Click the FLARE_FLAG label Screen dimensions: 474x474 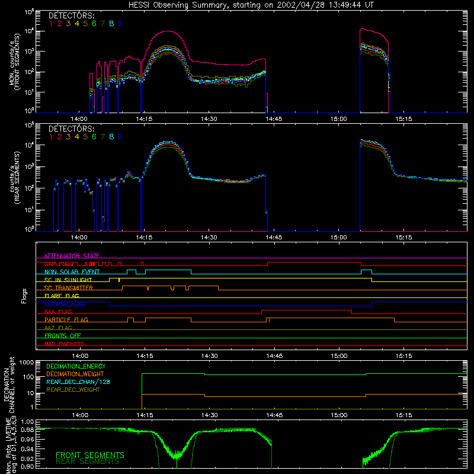point(62,296)
